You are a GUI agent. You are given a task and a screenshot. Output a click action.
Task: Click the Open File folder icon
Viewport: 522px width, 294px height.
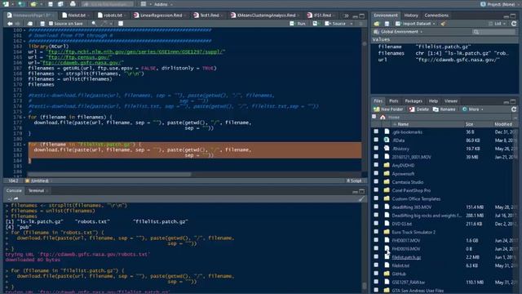click(33, 4)
